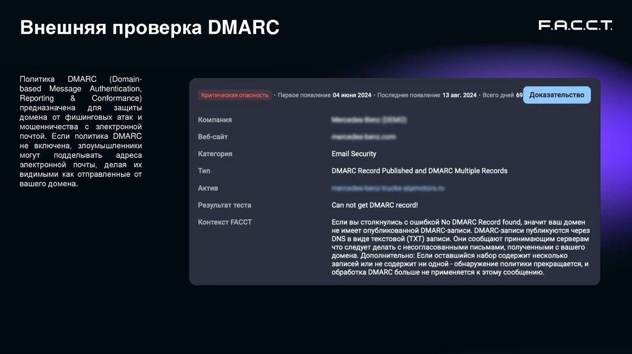Screen dimensions: 632x354
Task: Click the Доказательство button
Action: pyautogui.click(x=557, y=95)
